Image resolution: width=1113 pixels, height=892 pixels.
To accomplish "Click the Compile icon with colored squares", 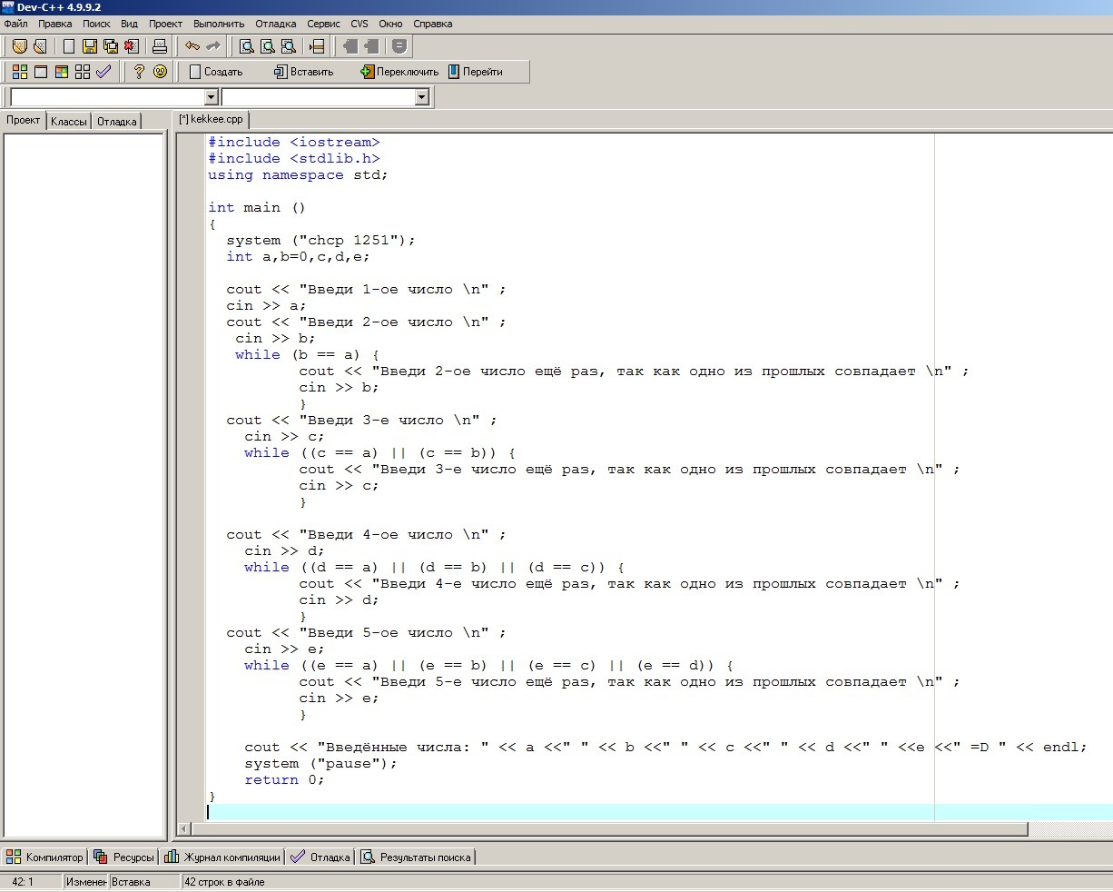I will click(20, 72).
